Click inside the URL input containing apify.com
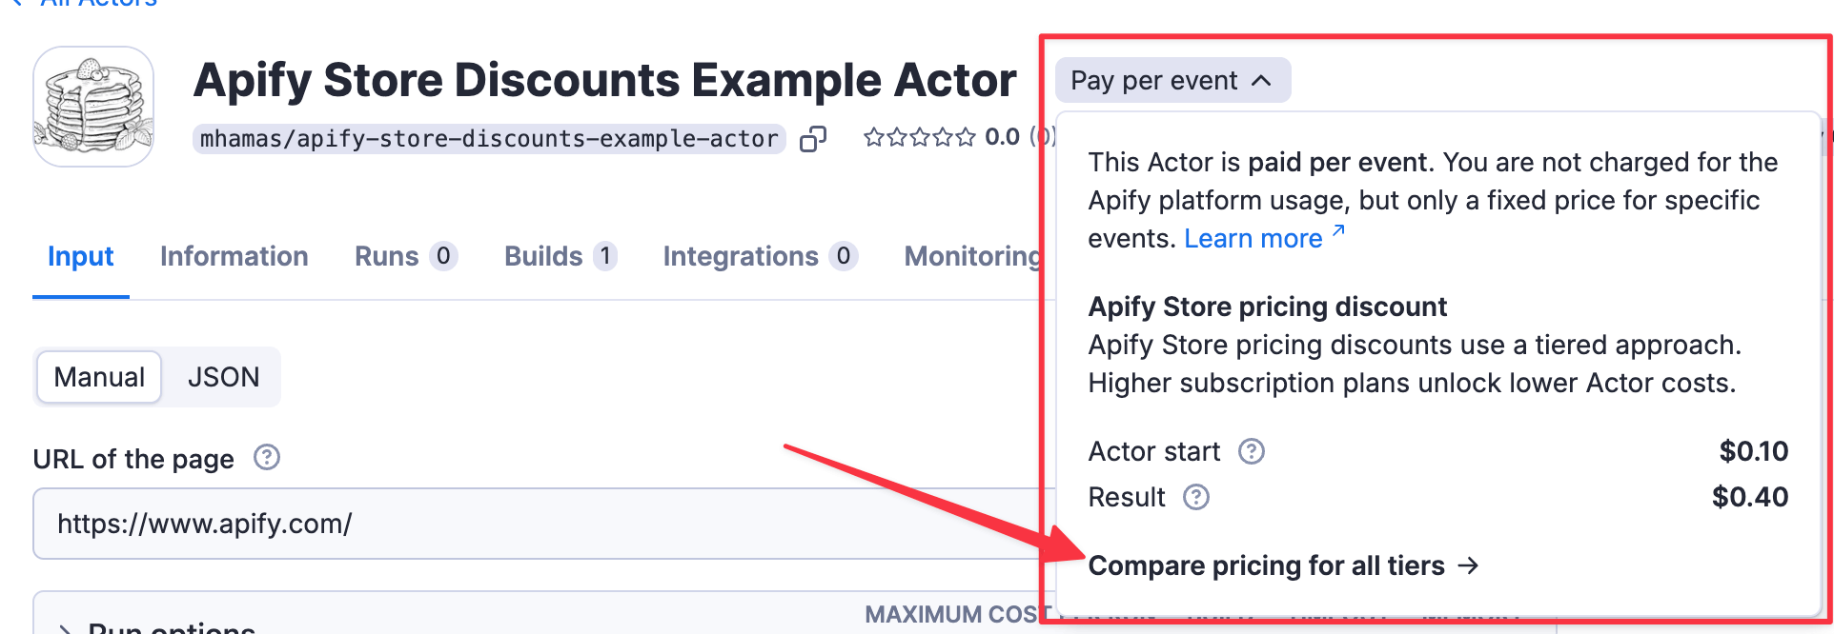The height and width of the screenshot is (634, 1834). [381, 523]
